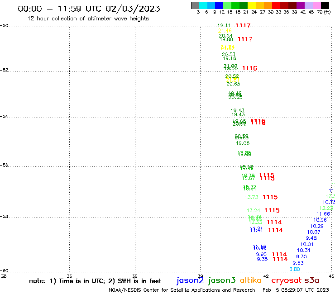
Task: Click the -60 latitude axis label
Action: click(x=4, y=271)
